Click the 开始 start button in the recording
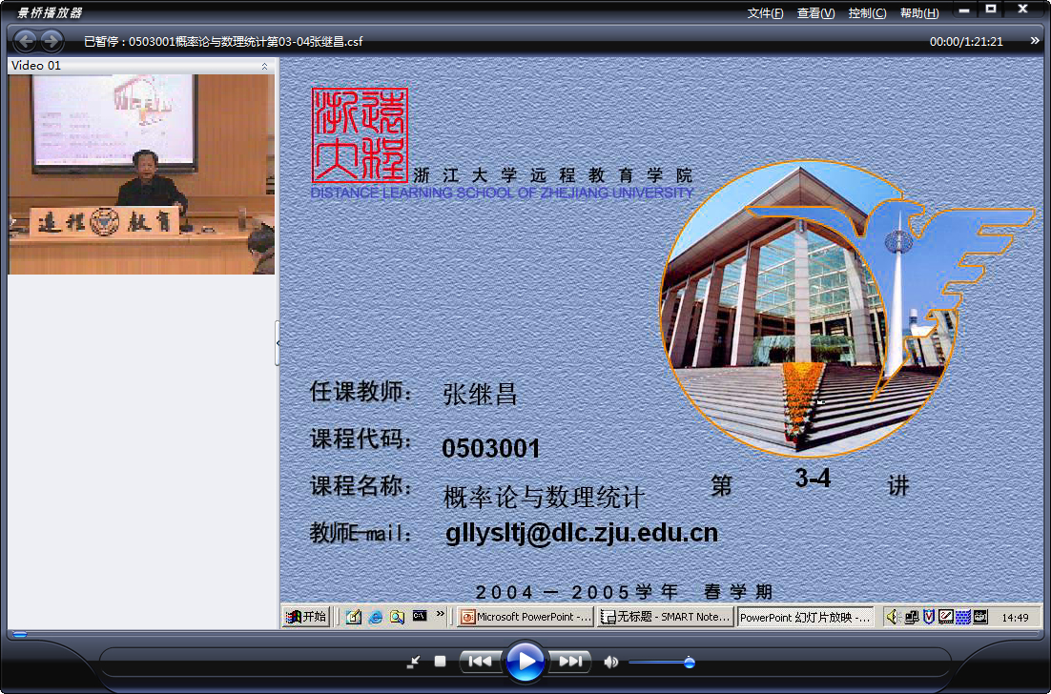 point(306,617)
